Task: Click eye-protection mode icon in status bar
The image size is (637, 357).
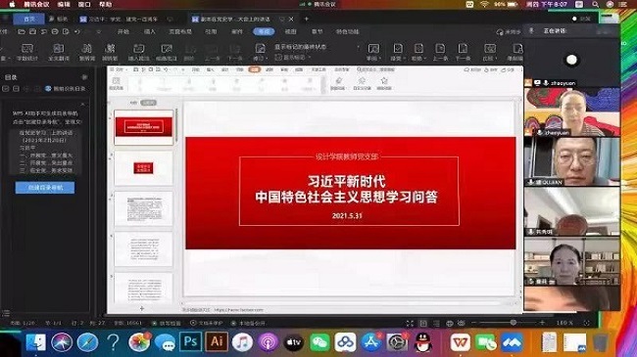Action: tap(462, 324)
